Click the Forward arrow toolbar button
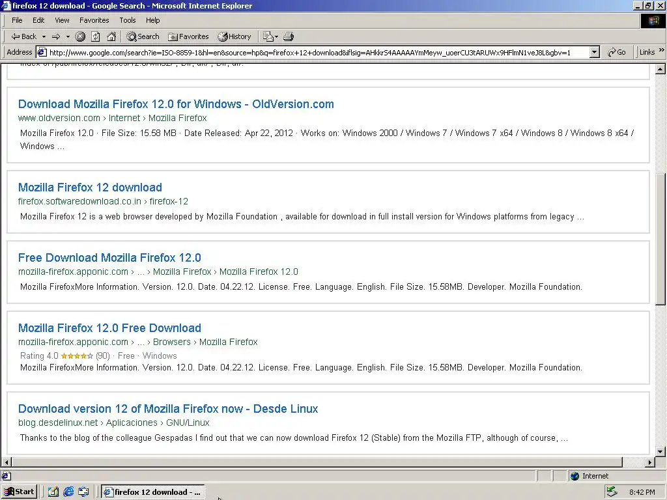This screenshot has height=500, width=667. click(56, 36)
